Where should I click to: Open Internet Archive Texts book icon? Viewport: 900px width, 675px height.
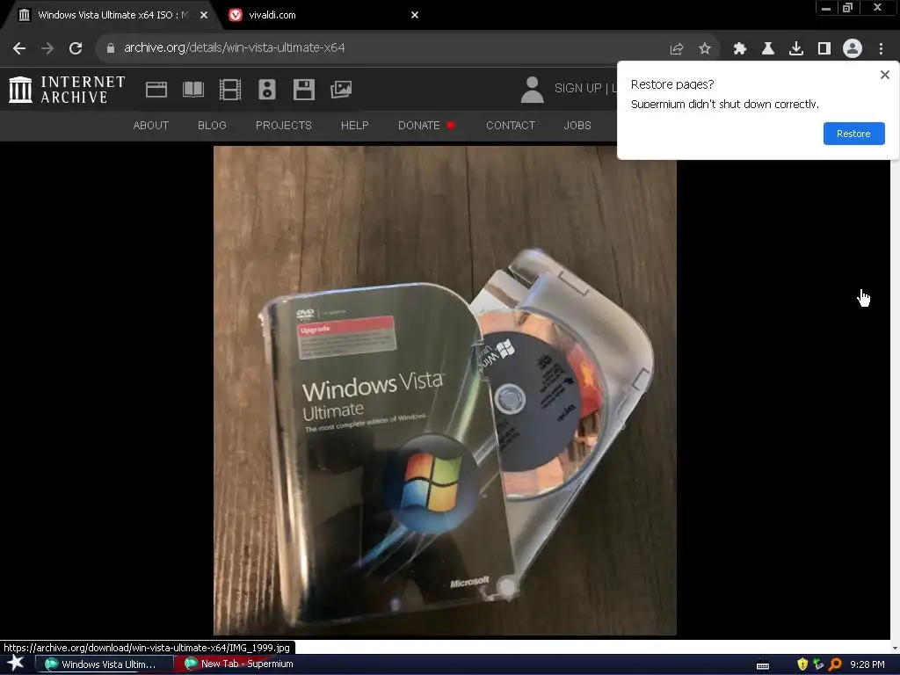click(x=193, y=90)
